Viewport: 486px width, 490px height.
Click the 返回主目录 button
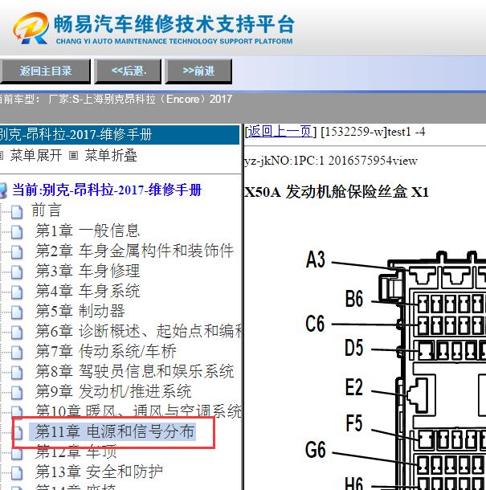tap(45, 71)
